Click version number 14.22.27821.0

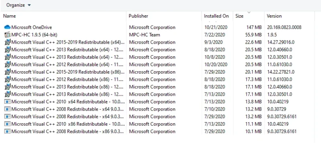coord(280,72)
